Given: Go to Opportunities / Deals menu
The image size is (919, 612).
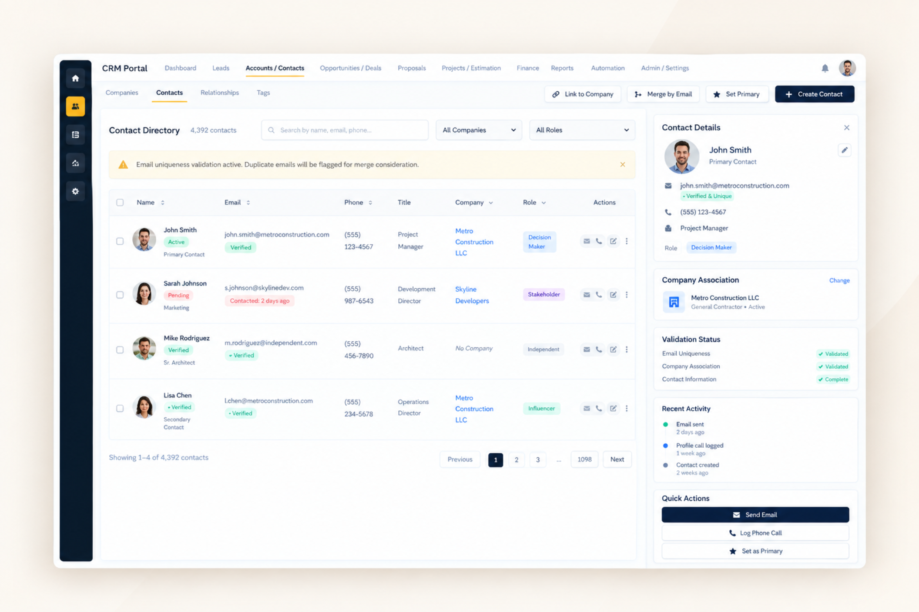Looking at the screenshot, I should [x=350, y=68].
